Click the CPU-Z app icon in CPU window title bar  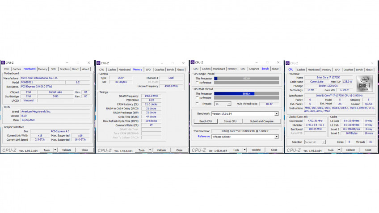[x=288, y=63]
